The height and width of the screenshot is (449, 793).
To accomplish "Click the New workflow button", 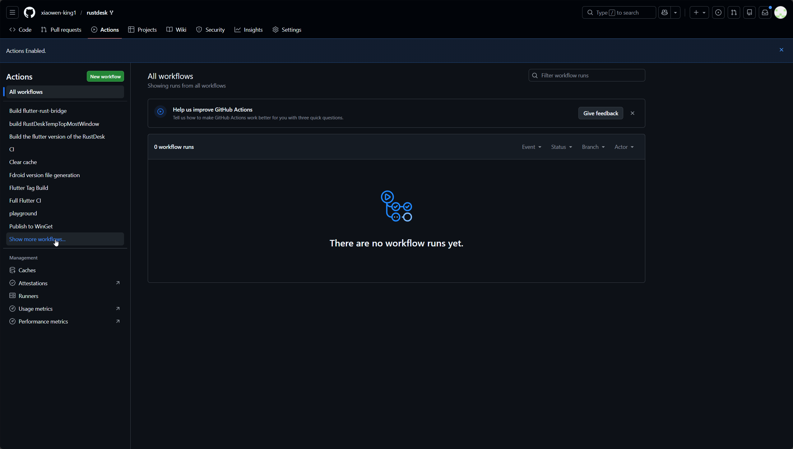I will coord(105,76).
